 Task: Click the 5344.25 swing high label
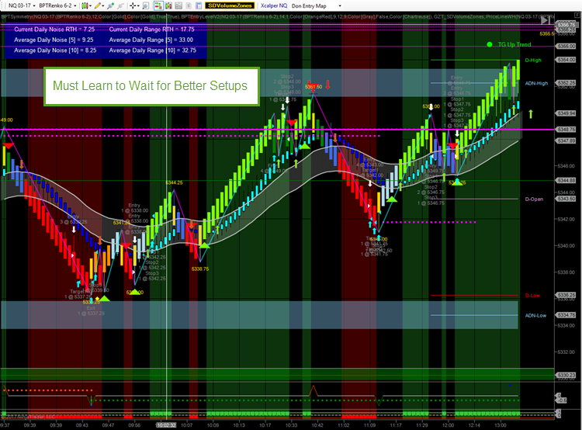click(x=174, y=182)
